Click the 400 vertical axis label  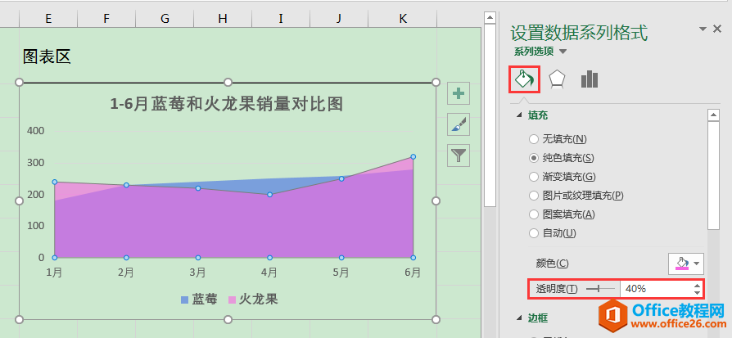click(36, 131)
